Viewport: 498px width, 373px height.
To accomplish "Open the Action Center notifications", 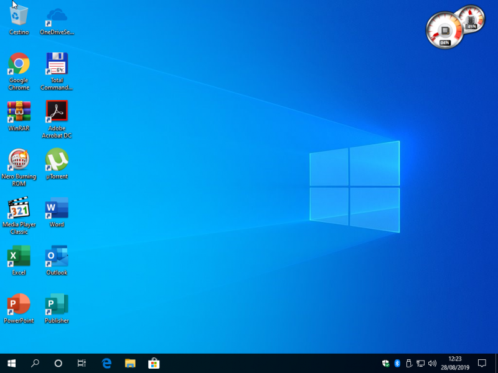I will [x=482, y=363].
